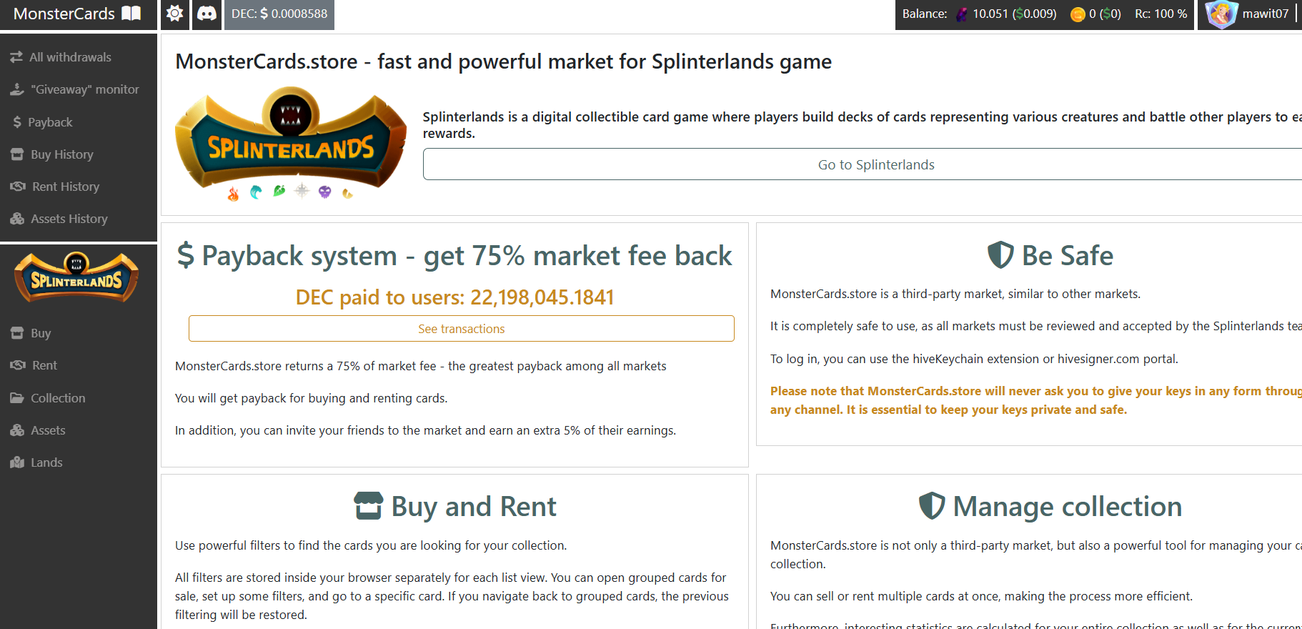Click the dragon element icon under logo
The height and width of the screenshot is (629, 1302).
[x=348, y=193]
